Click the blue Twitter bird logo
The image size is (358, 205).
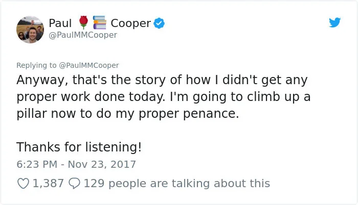[334, 22]
